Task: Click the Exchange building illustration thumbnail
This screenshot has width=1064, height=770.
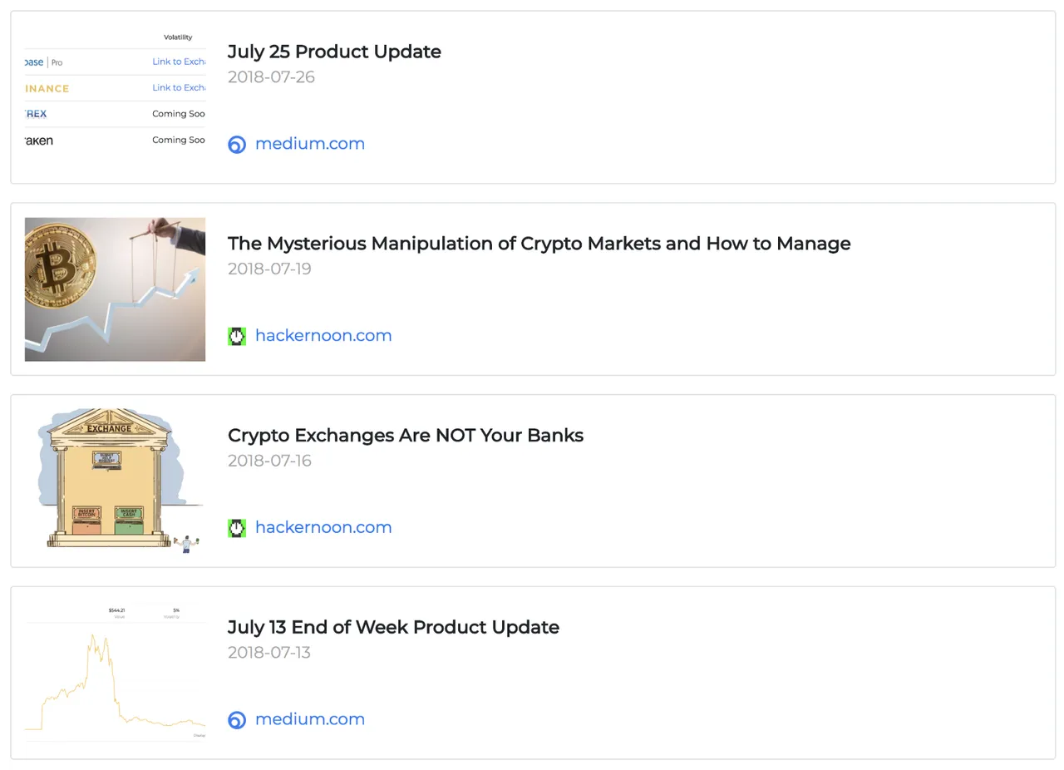Action: 115,481
